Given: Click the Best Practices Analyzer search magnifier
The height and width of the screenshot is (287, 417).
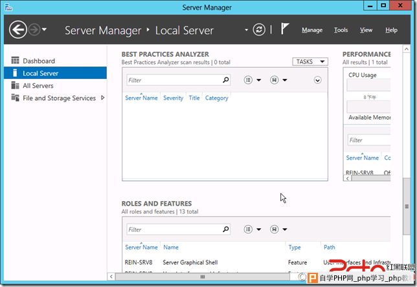Looking at the screenshot, I should tap(226, 80).
